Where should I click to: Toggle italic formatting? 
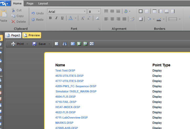(56, 18)
